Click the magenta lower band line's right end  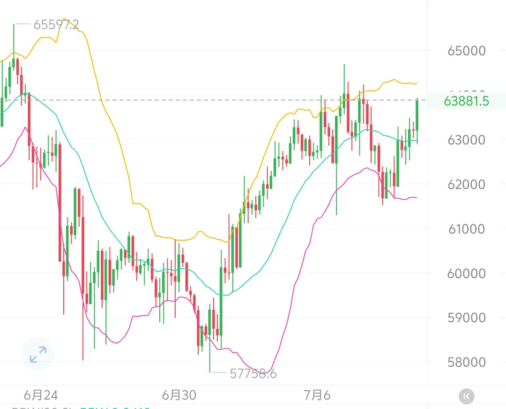click(416, 197)
